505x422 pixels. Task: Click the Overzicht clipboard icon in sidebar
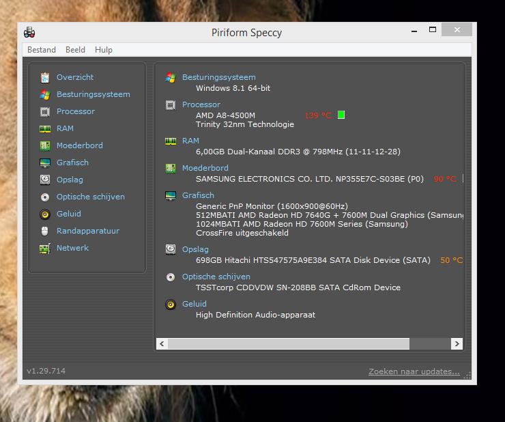(45, 78)
